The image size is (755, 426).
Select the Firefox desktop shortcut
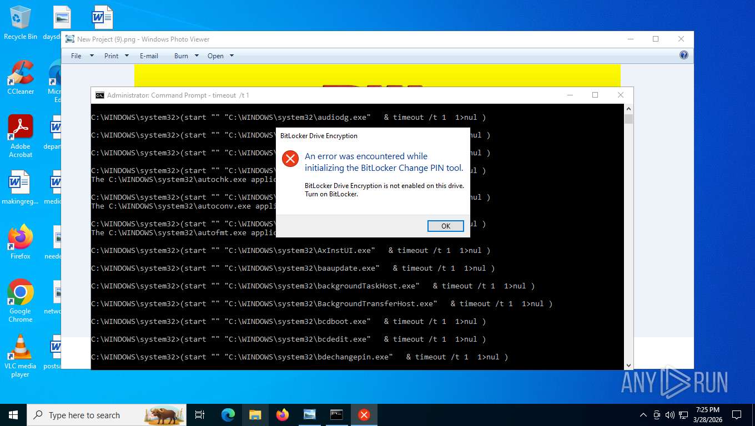pyautogui.click(x=21, y=242)
